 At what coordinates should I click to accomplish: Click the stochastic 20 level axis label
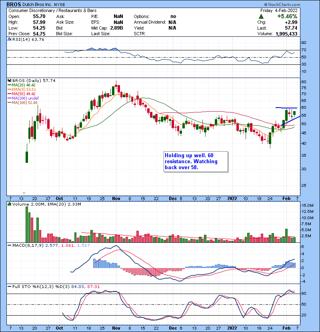[x=304, y=315]
